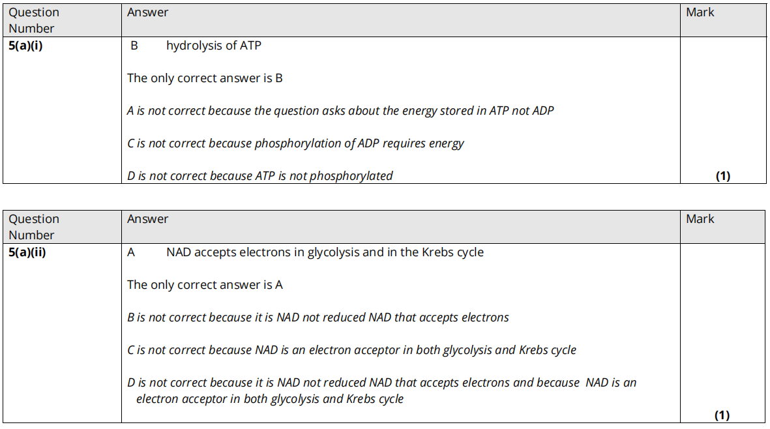Click the first table's "Question Number" header

[33, 20]
